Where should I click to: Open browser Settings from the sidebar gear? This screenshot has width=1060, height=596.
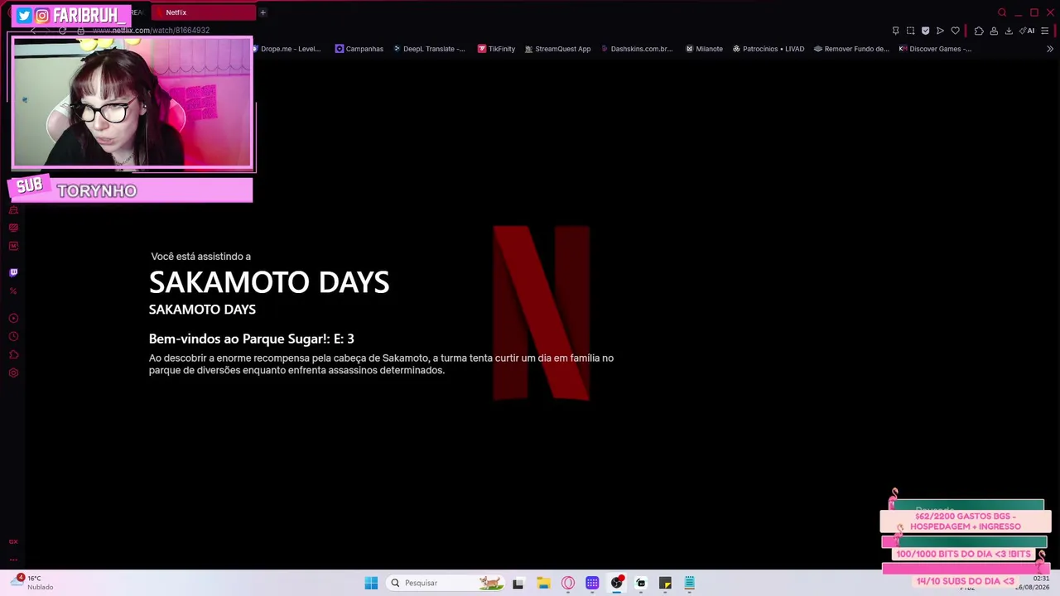13,373
